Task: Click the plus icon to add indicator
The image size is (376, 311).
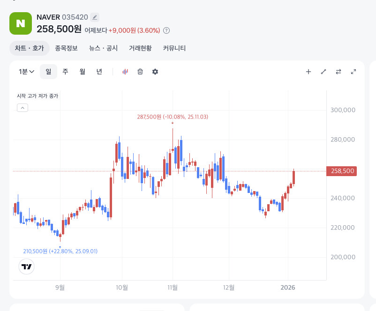Action: click(308, 72)
